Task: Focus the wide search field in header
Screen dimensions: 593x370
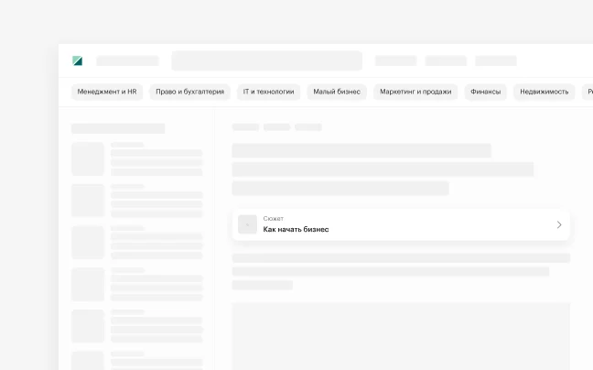Action: pyautogui.click(x=266, y=60)
